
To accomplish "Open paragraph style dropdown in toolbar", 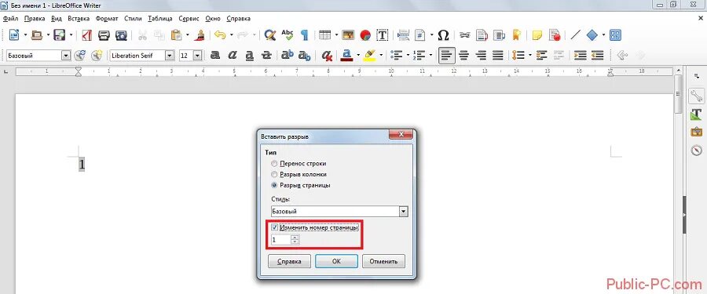I will 66,56.
